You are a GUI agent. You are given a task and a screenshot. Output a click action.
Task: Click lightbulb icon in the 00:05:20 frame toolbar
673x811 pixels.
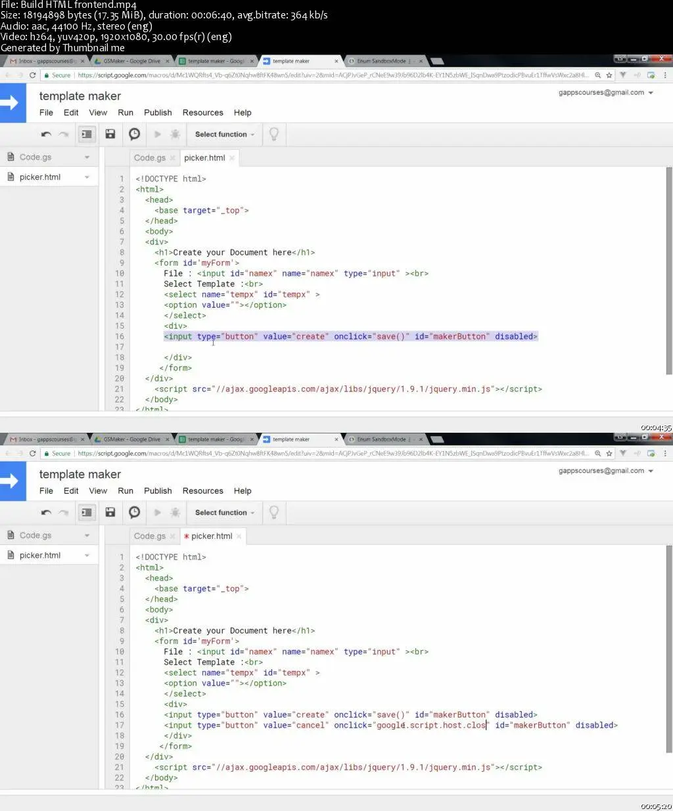pos(274,512)
